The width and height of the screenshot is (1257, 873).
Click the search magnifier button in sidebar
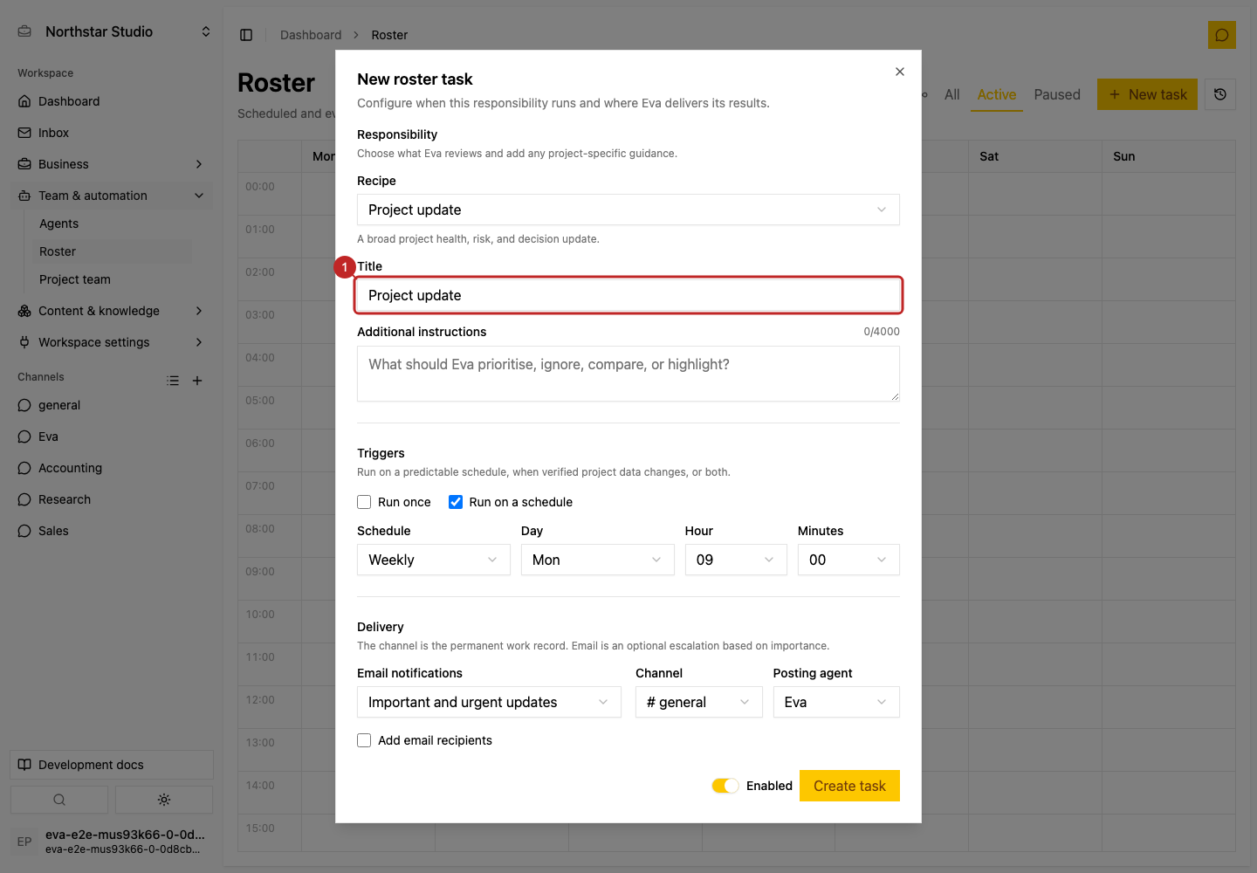pyautogui.click(x=59, y=800)
